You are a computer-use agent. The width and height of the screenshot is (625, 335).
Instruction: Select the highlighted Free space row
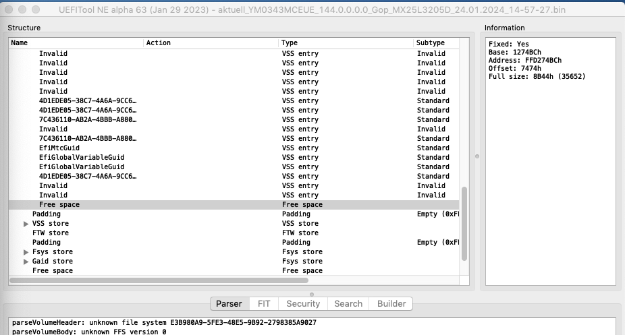234,204
